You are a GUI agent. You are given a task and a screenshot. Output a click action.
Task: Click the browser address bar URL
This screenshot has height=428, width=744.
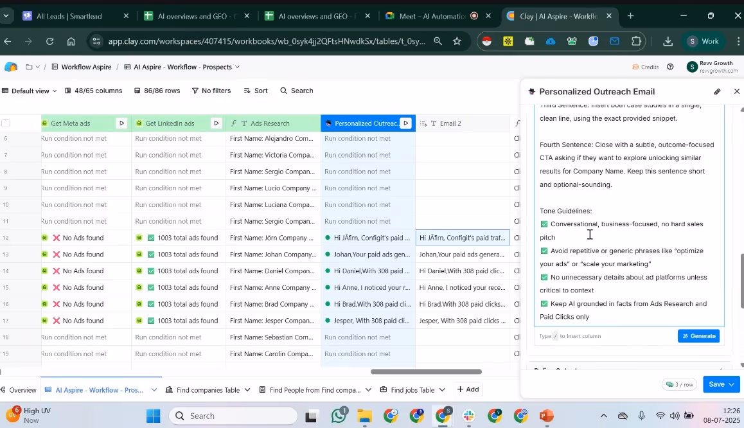tap(266, 41)
